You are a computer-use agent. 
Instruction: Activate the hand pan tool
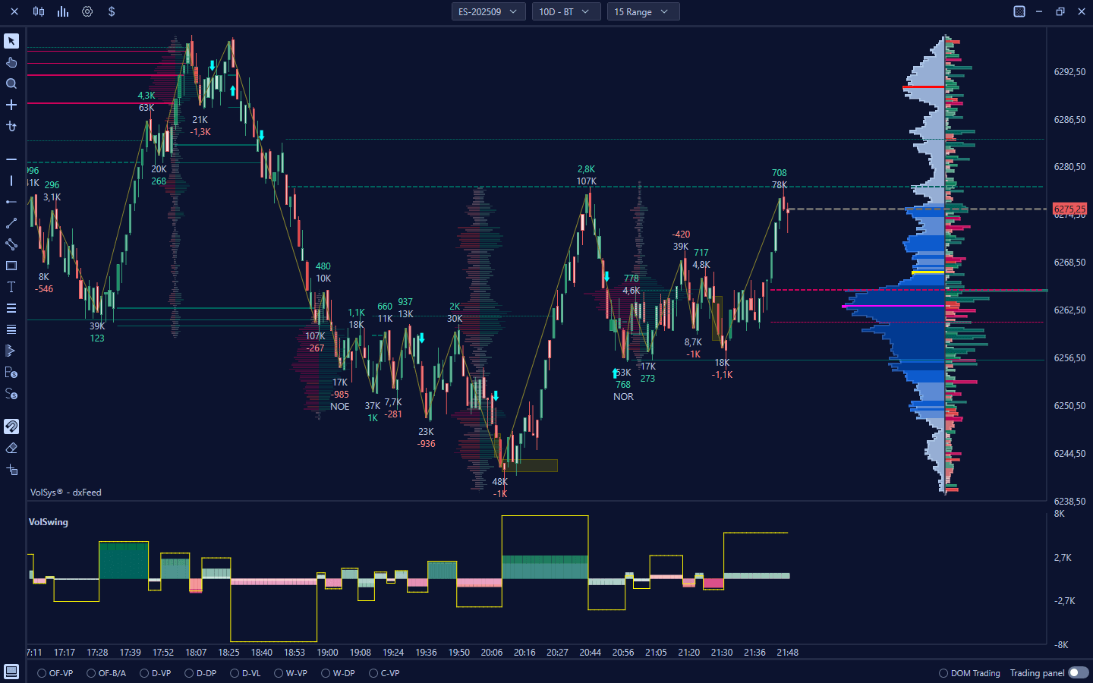pyautogui.click(x=11, y=62)
